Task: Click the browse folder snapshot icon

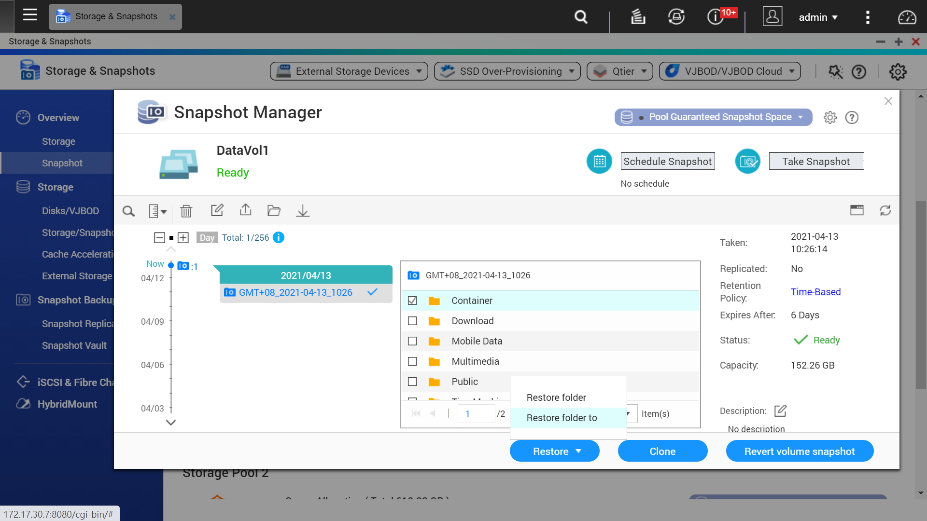Action: pyautogui.click(x=274, y=210)
